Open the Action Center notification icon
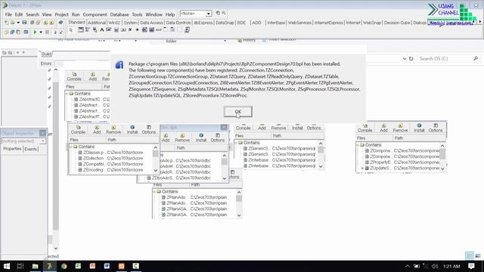This screenshot has width=484, height=272. (471, 266)
